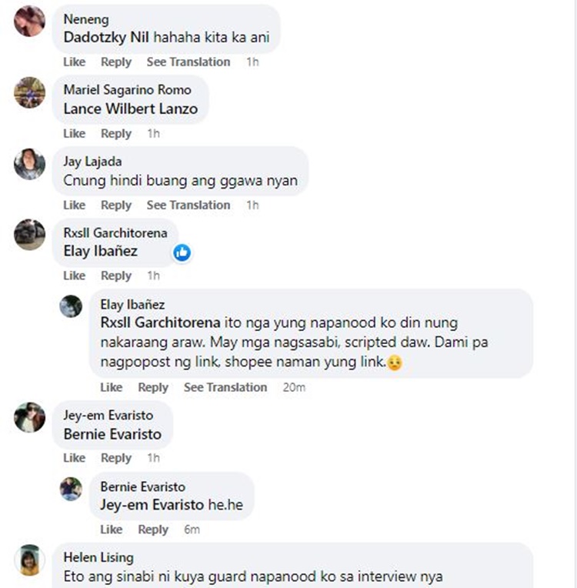577x588 pixels.
Task: Like Neneng's comment
Action: [x=74, y=62]
